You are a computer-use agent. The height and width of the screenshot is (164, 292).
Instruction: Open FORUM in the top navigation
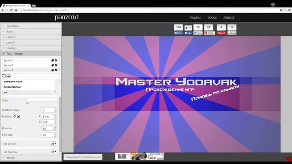coord(195,17)
